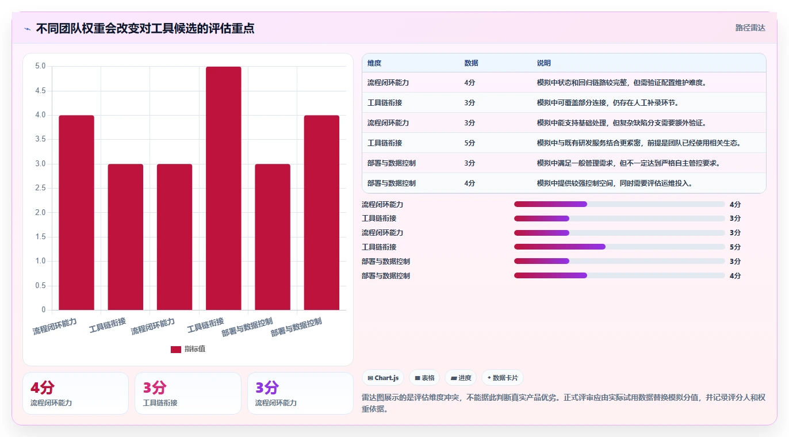This screenshot has height=437, width=789.
Task: Click the 数据 column header
Action: [471, 63]
